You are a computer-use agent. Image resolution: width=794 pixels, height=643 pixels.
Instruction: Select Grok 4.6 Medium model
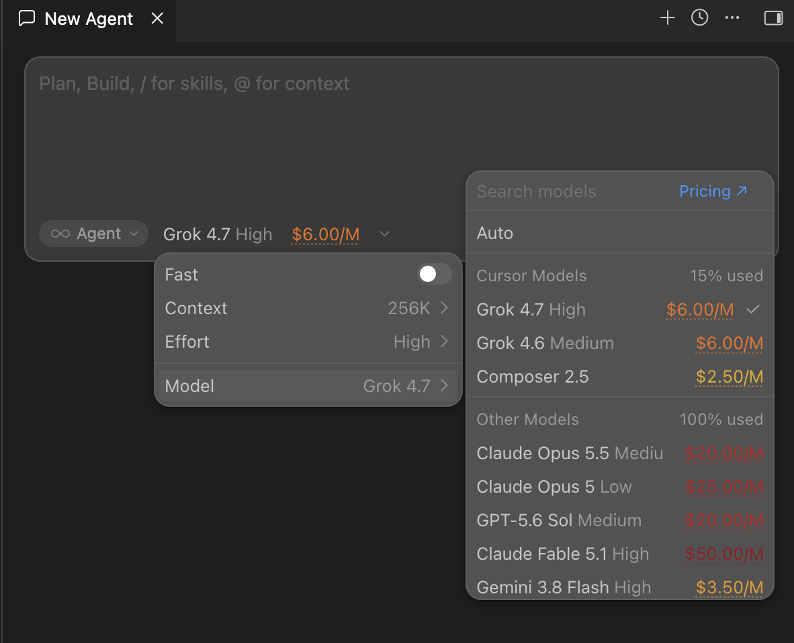[620, 343]
